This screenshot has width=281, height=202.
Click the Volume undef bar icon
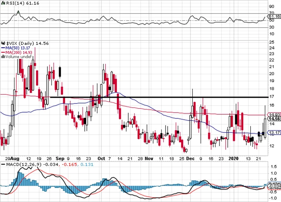click(4, 56)
